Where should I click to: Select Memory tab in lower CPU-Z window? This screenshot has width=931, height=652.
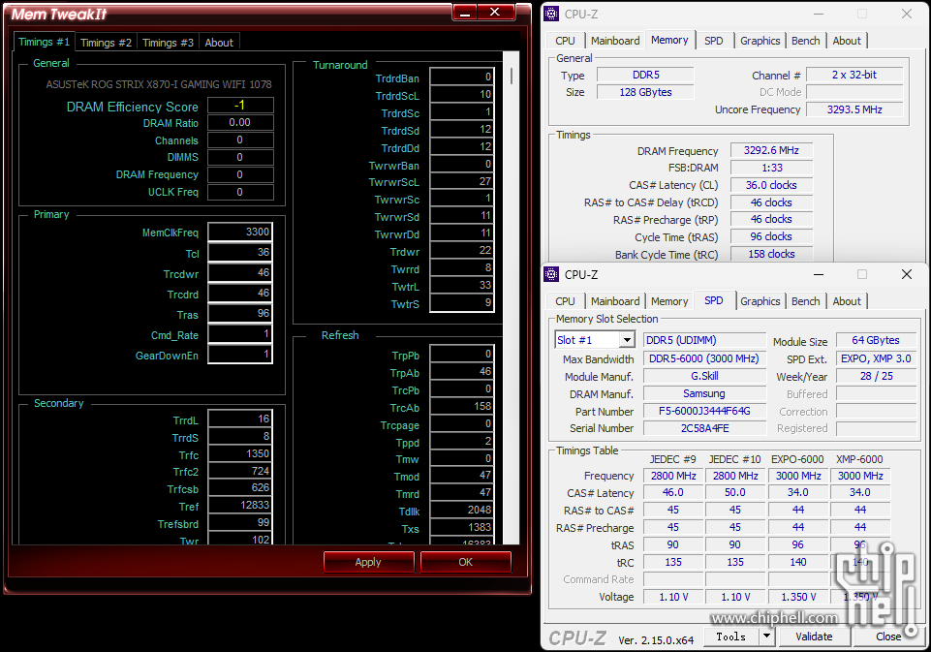669,301
